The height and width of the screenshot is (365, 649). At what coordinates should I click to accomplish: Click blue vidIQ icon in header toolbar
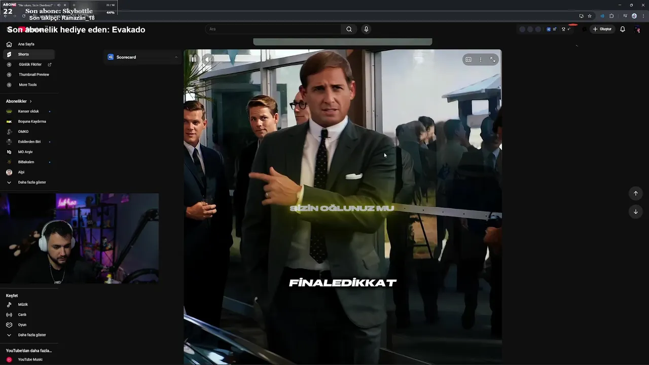(x=549, y=29)
